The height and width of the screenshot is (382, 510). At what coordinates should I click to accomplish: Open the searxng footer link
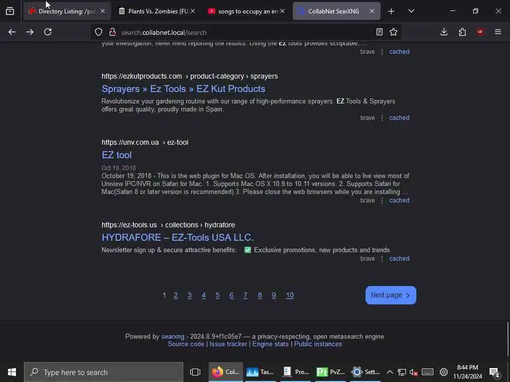tap(173, 337)
